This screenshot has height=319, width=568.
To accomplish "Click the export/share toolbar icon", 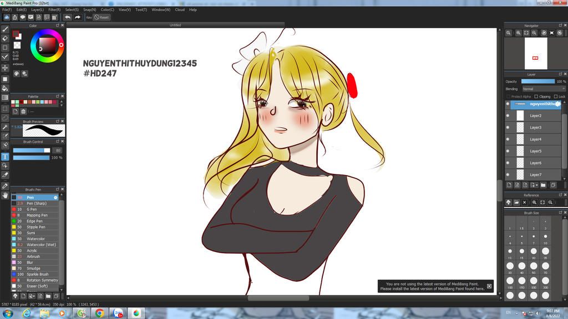I will [x=15, y=17].
